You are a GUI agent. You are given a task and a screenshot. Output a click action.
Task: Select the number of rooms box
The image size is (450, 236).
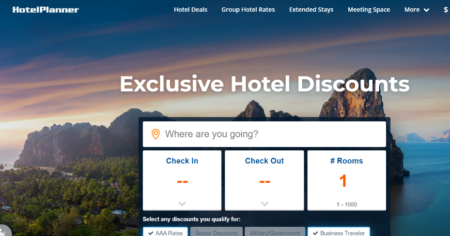[347, 180]
